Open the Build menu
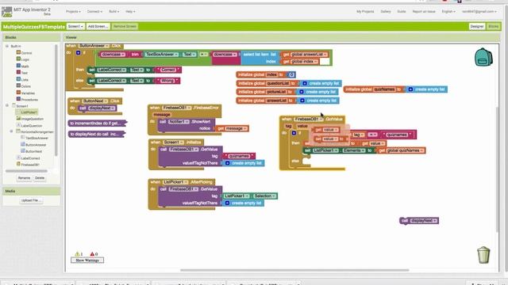The width and height of the screenshot is (508, 285). [114, 12]
